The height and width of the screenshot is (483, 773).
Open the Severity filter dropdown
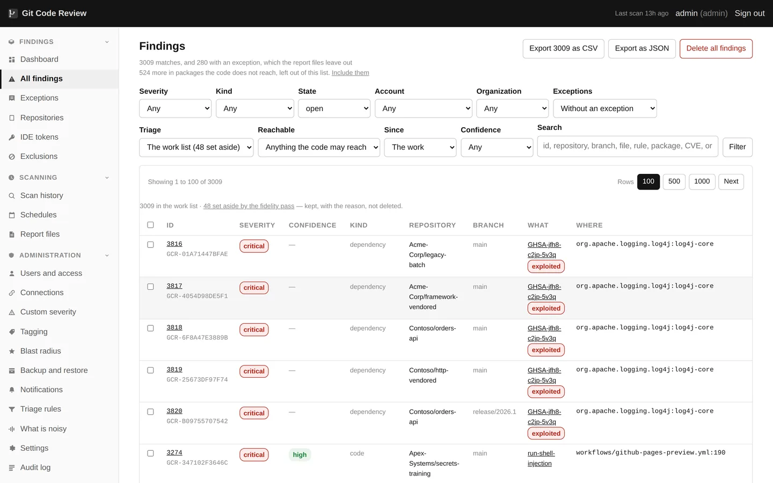[176, 108]
